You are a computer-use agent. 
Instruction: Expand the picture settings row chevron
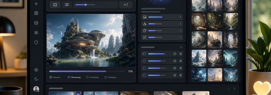pyautogui.click(x=180, y=17)
